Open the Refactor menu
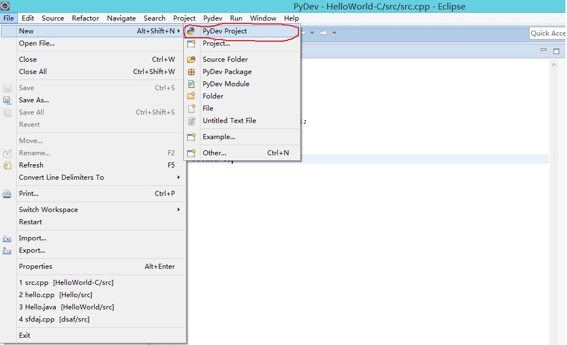This screenshot has height=345, width=567. coord(85,18)
